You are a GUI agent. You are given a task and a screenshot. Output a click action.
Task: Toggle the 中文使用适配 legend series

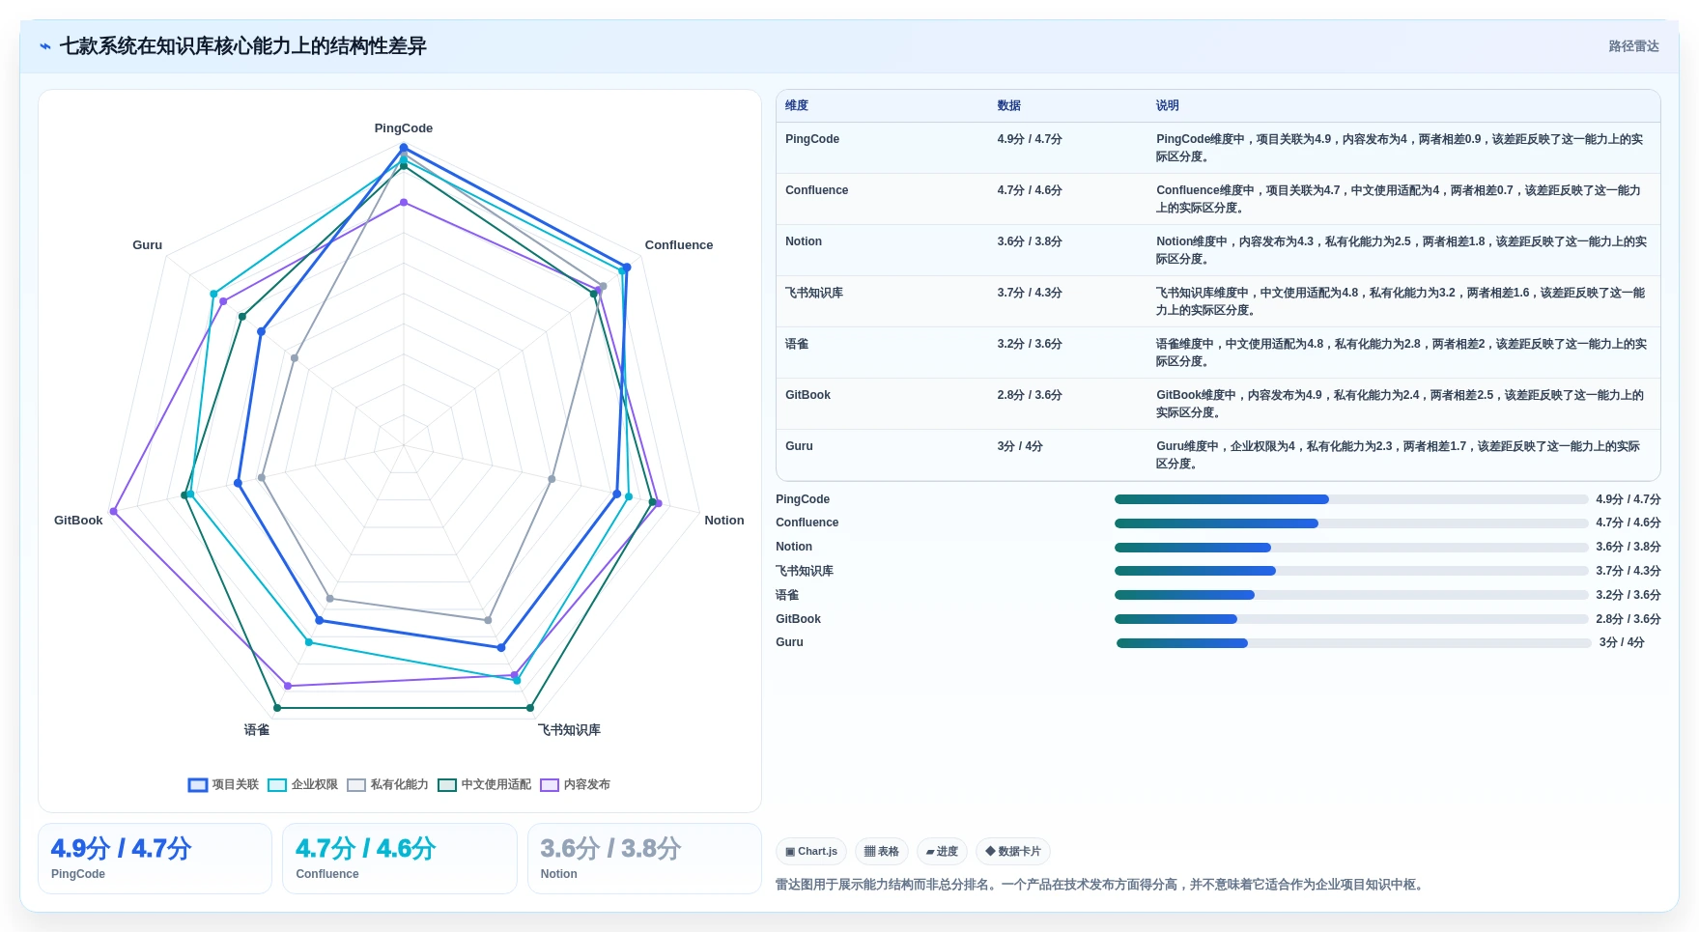pos(484,784)
